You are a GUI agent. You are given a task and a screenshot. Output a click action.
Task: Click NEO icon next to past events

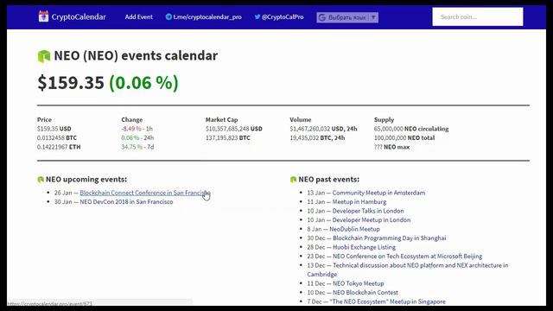pyautogui.click(x=293, y=180)
